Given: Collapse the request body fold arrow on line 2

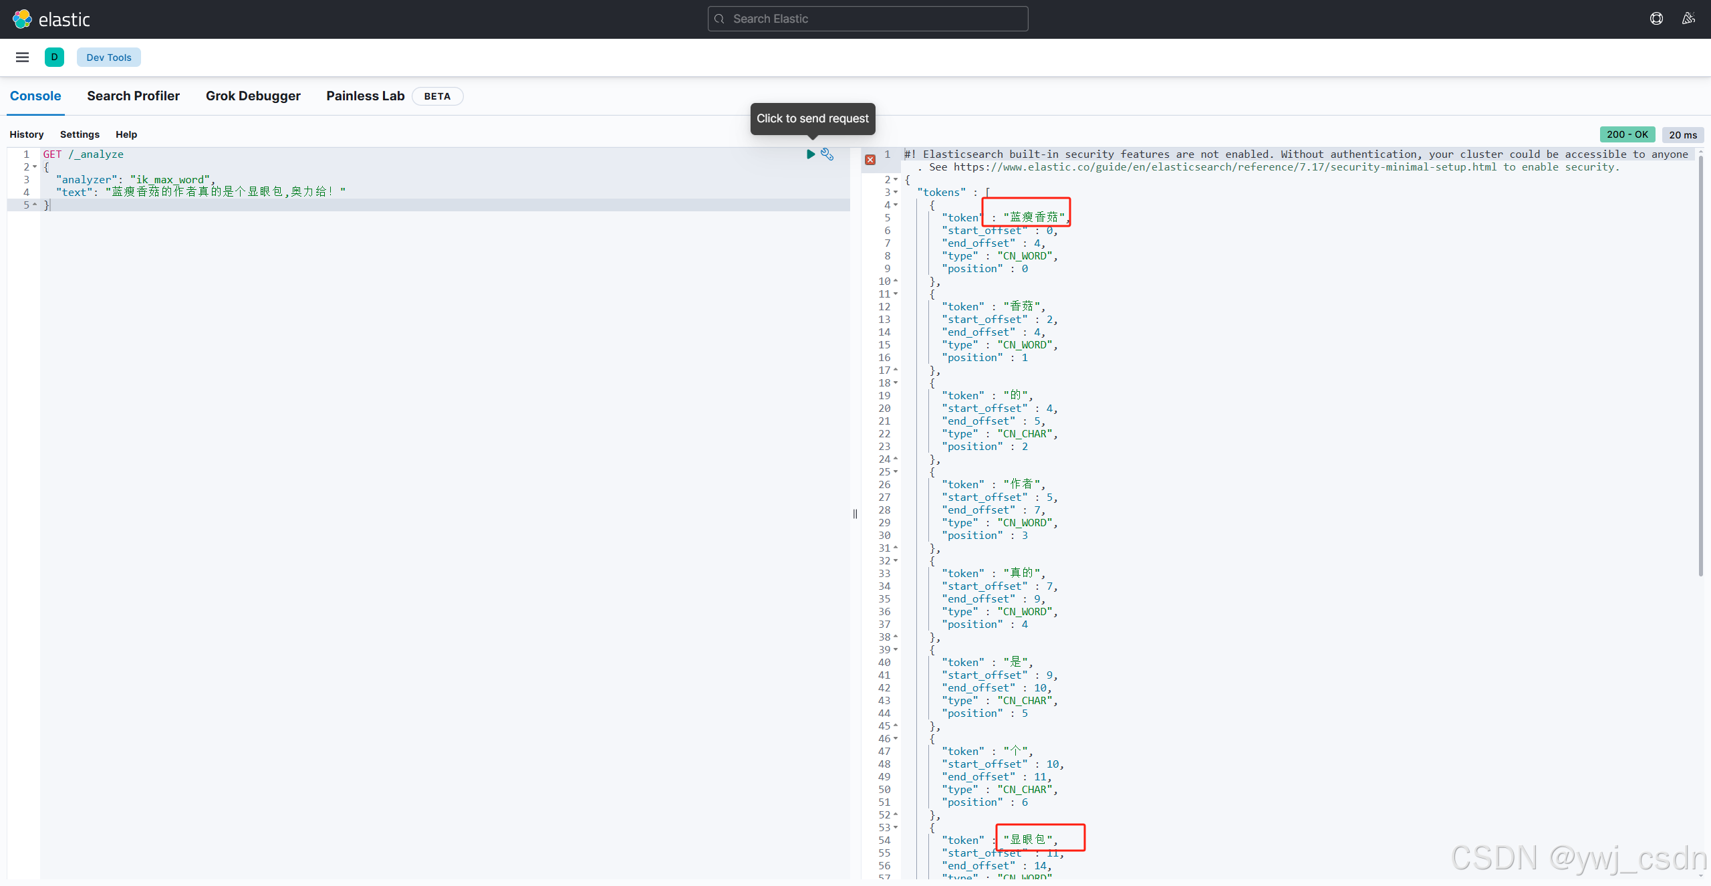Looking at the screenshot, I should tap(35, 167).
